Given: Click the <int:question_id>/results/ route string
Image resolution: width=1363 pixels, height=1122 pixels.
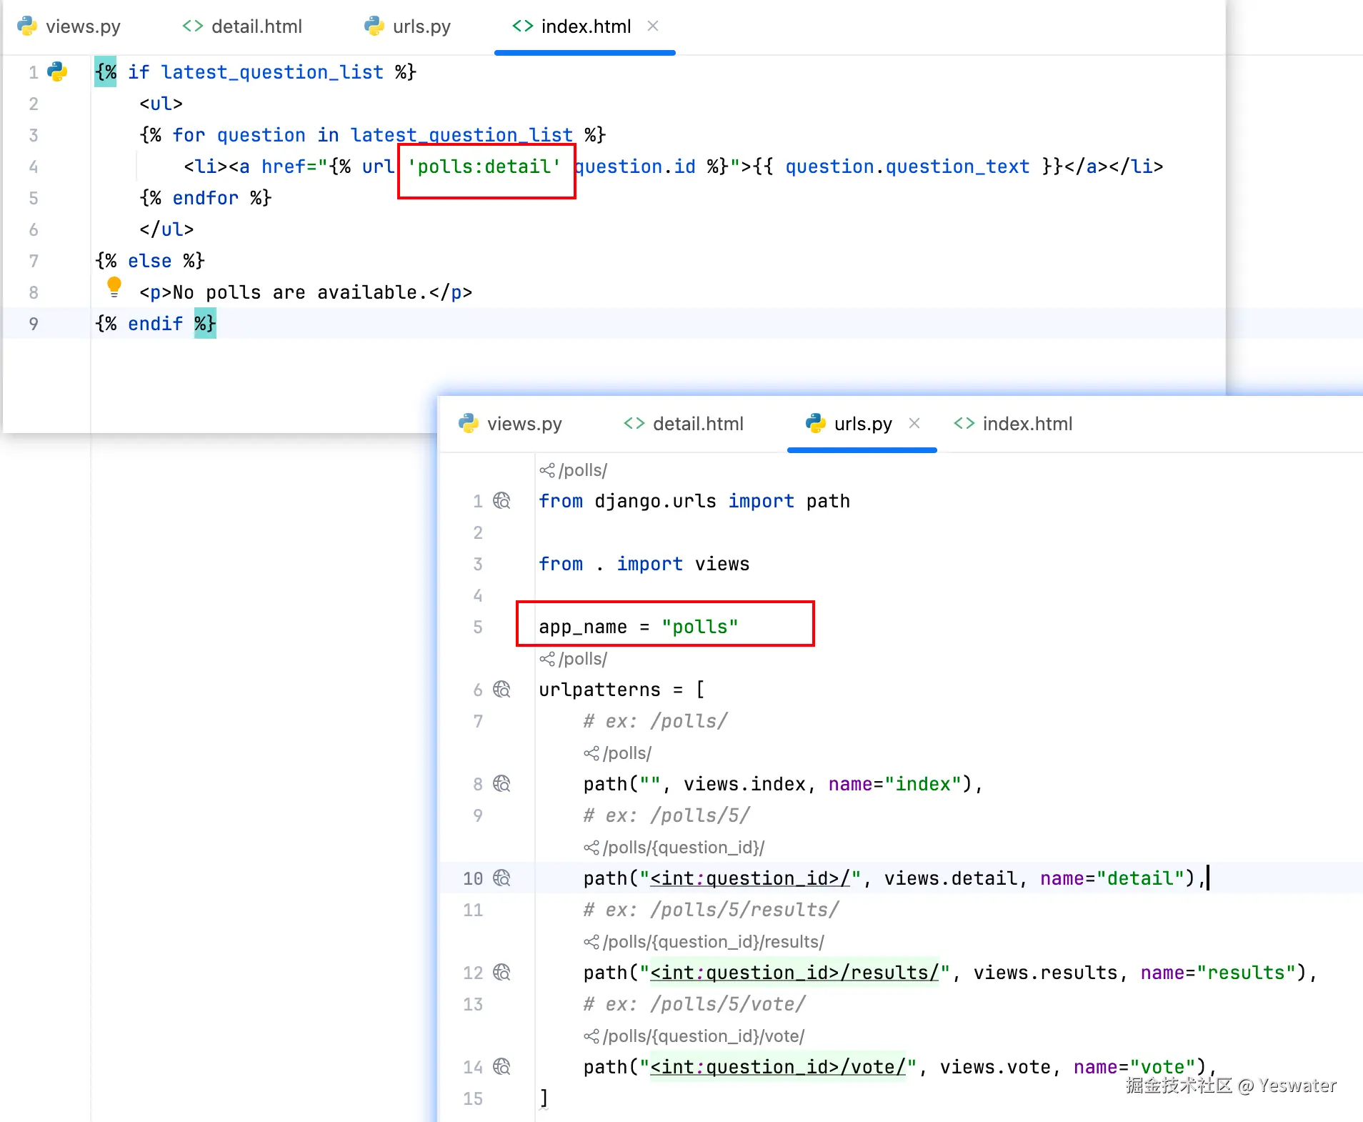Looking at the screenshot, I should 794,973.
